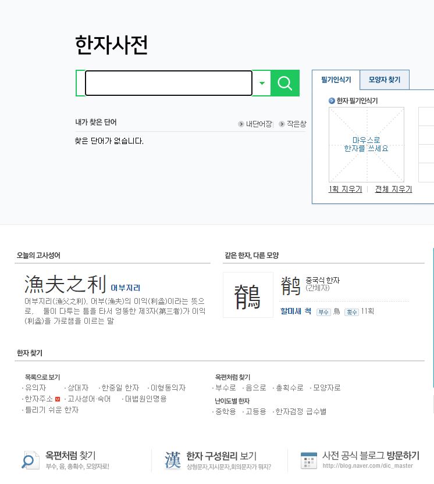Switch to the 모양자 찾기 tab
This screenshot has width=434, height=484.
pyautogui.click(x=384, y=80)
